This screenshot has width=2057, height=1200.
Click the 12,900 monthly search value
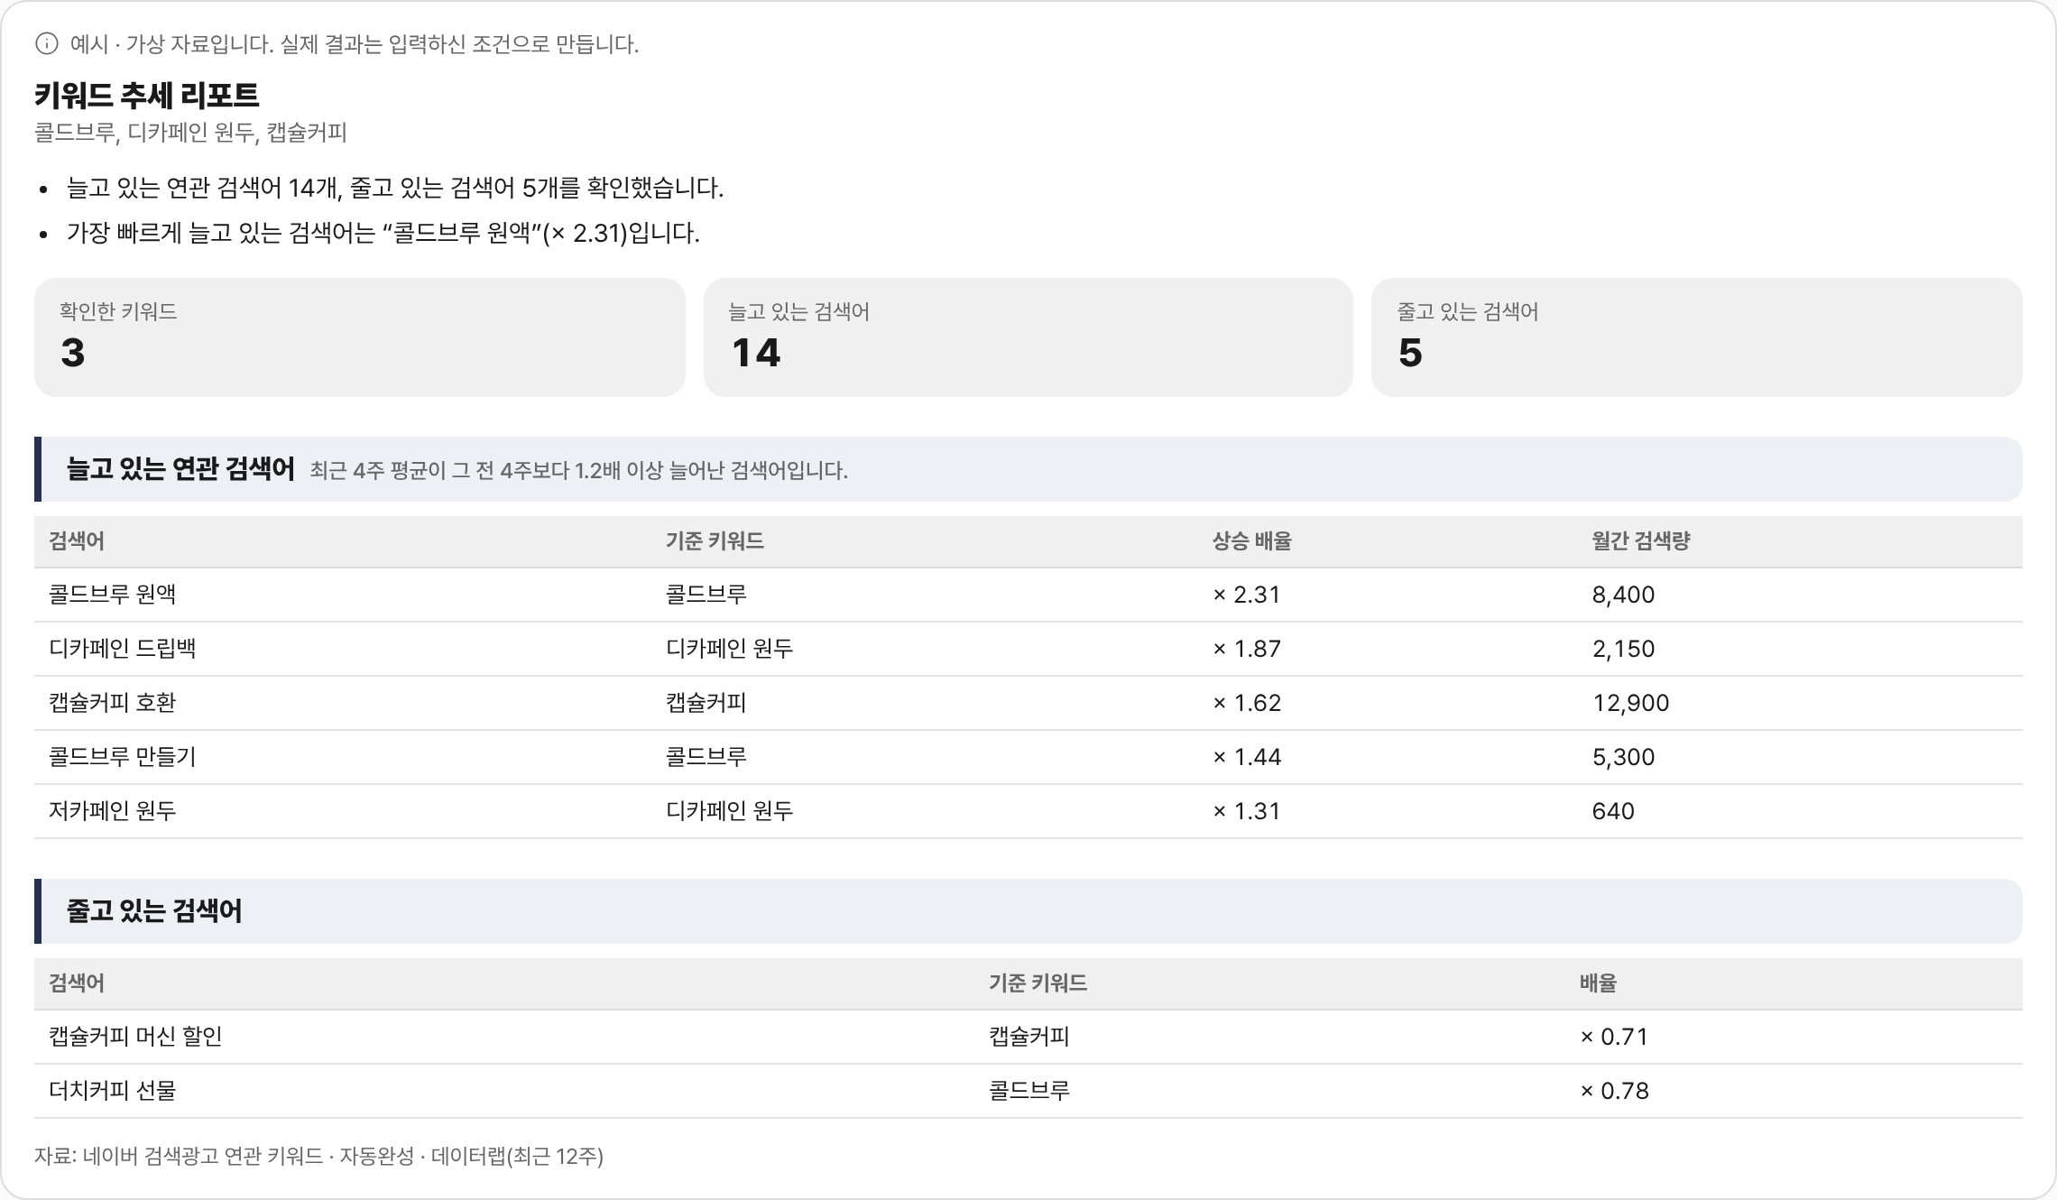click(x=1630, y=703)
